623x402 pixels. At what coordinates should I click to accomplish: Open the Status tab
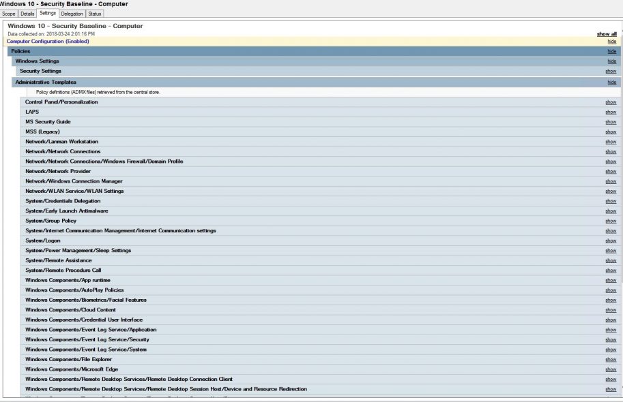(95, 13)
